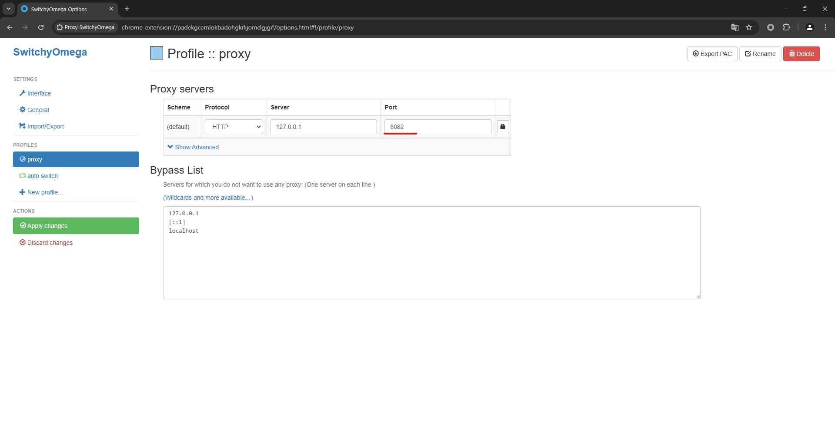835x448 pixels.
Task: Open the Chrome three-dot menu
Action: pos(825,27)
